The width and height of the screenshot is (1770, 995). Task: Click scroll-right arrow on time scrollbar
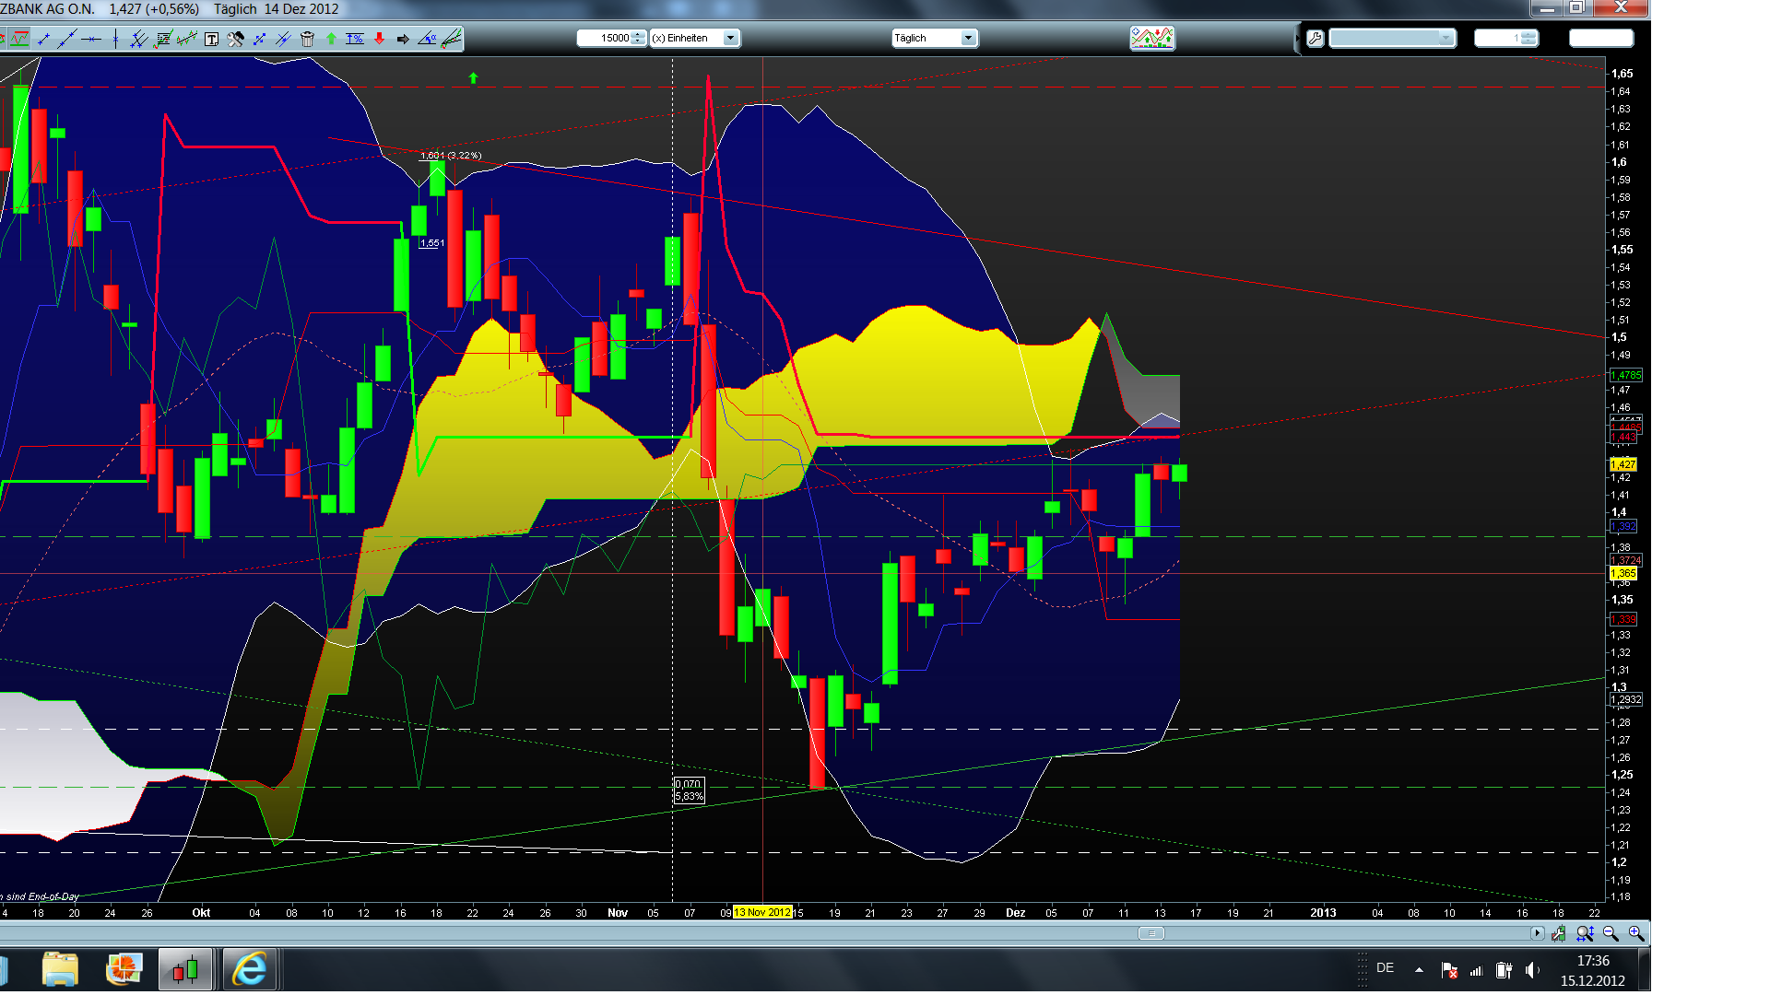tap(1537, 933)
